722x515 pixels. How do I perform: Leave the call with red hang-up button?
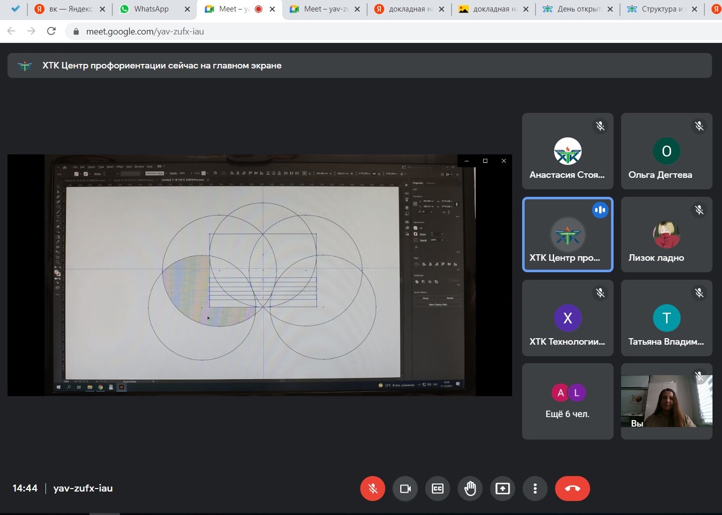[x=572, y=489]
